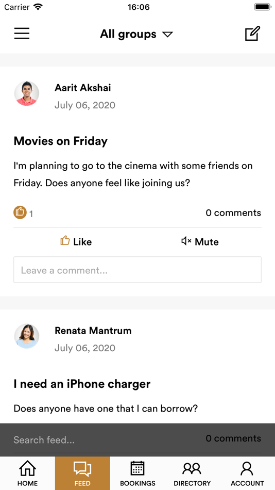Open the hamburger menu icon
The width and height of the screenshot is (275, 490).
pyautogui.click(x=22, y=34)
